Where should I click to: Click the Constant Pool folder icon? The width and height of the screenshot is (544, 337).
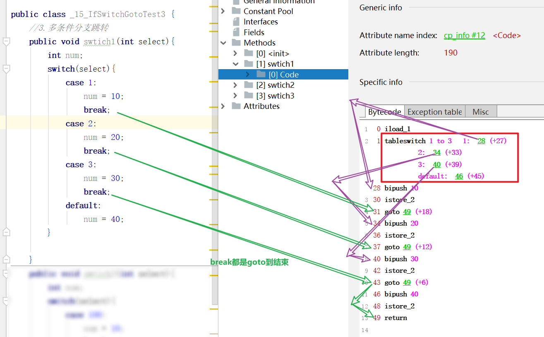[x=236, y=11]
